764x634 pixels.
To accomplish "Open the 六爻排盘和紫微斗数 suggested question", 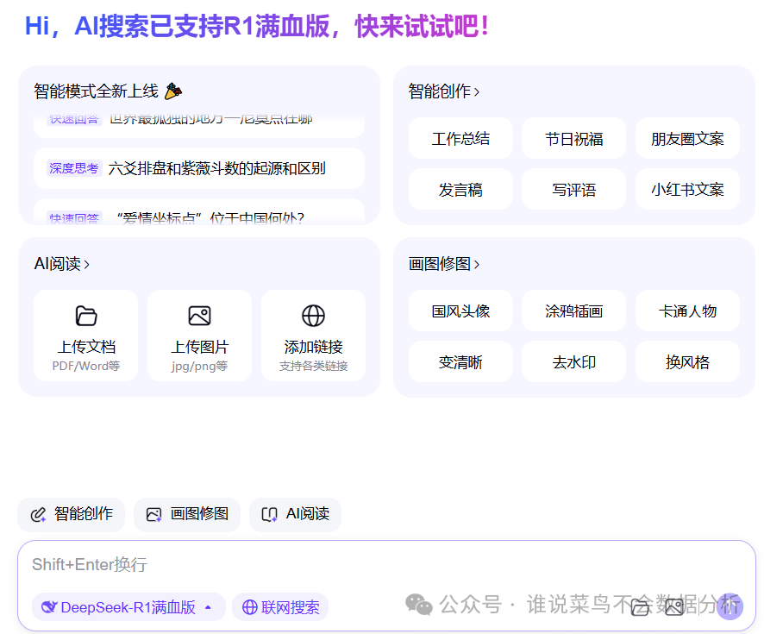I will (199, 168).
